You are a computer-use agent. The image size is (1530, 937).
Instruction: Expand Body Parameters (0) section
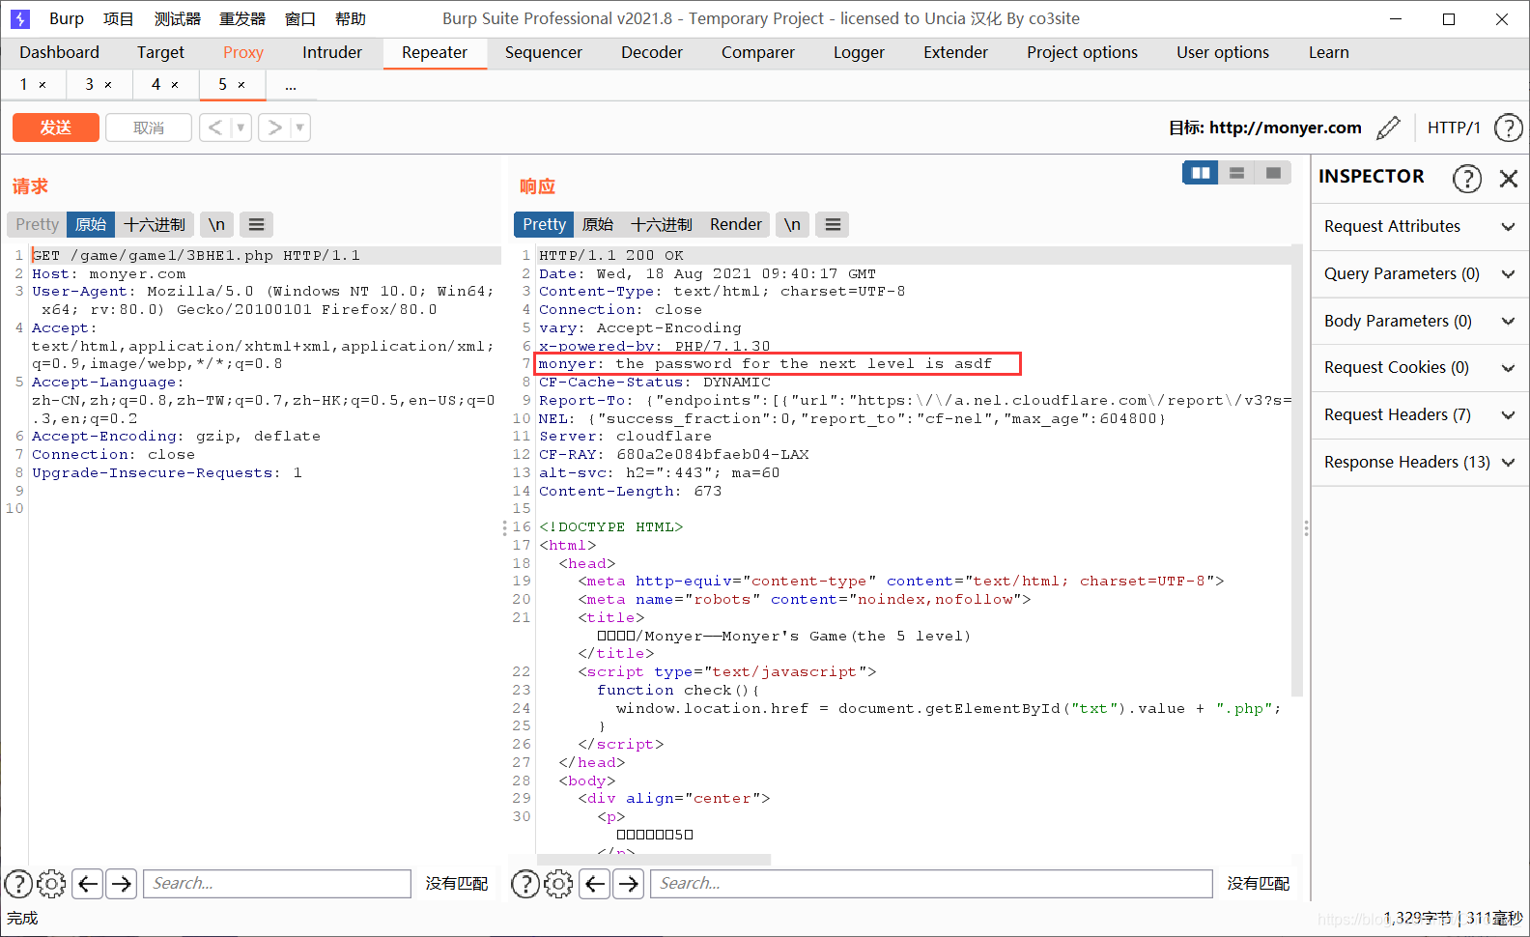coord(1419,321)
